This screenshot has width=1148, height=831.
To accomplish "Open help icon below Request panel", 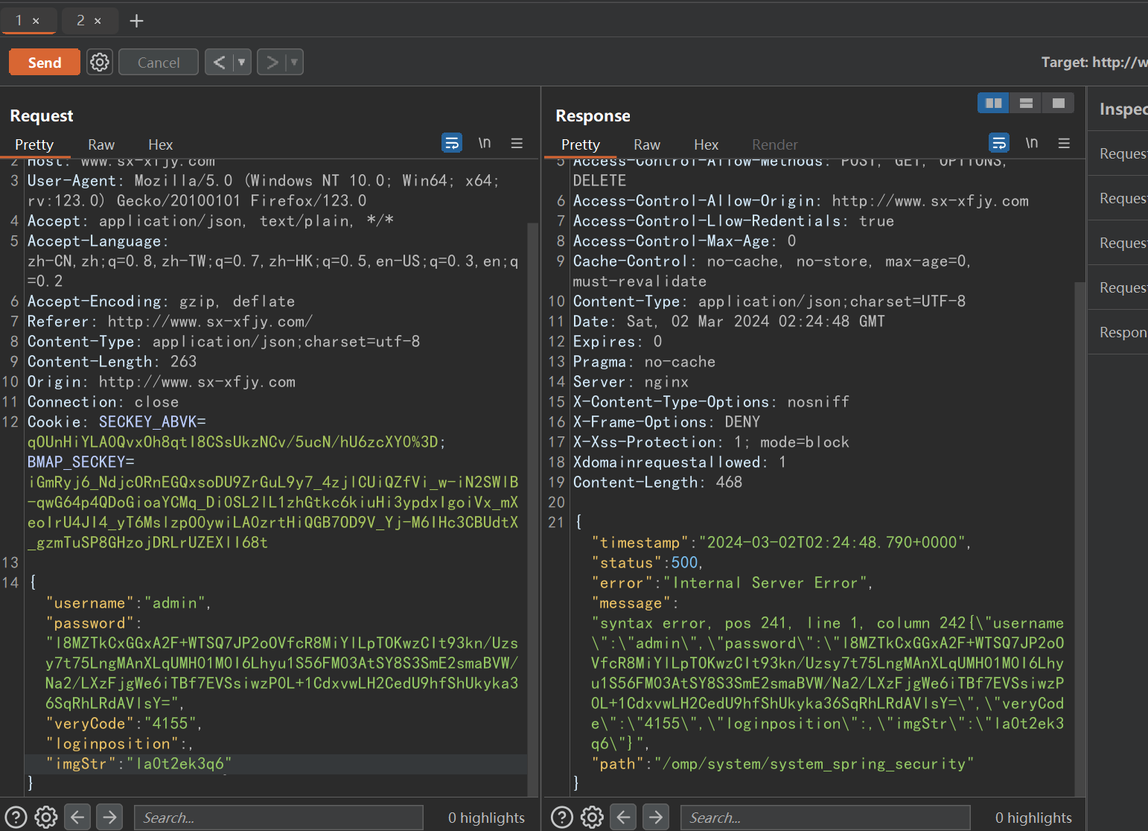I will tap(16, 817).
